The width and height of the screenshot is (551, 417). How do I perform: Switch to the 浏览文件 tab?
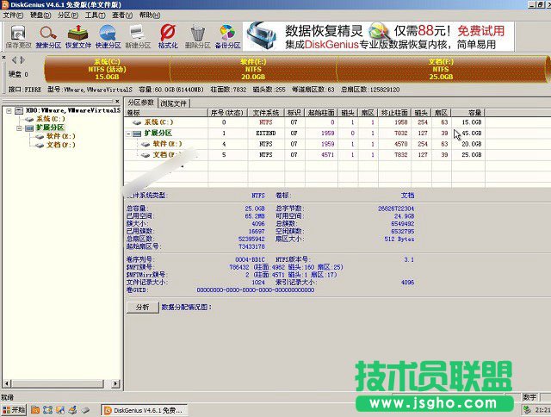click(x=174, y=103)
